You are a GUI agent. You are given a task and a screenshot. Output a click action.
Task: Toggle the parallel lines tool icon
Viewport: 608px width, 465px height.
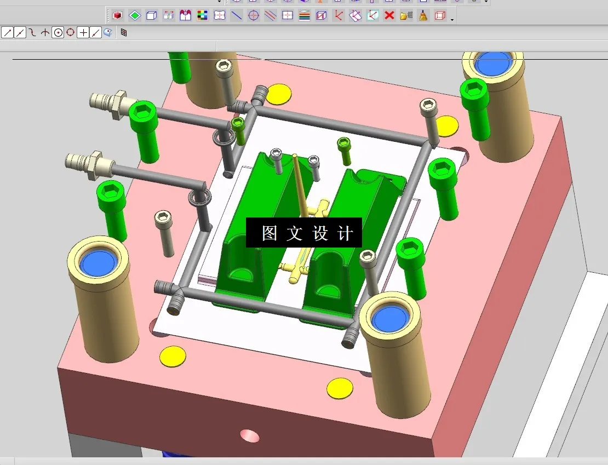click(x=270, y=16)
